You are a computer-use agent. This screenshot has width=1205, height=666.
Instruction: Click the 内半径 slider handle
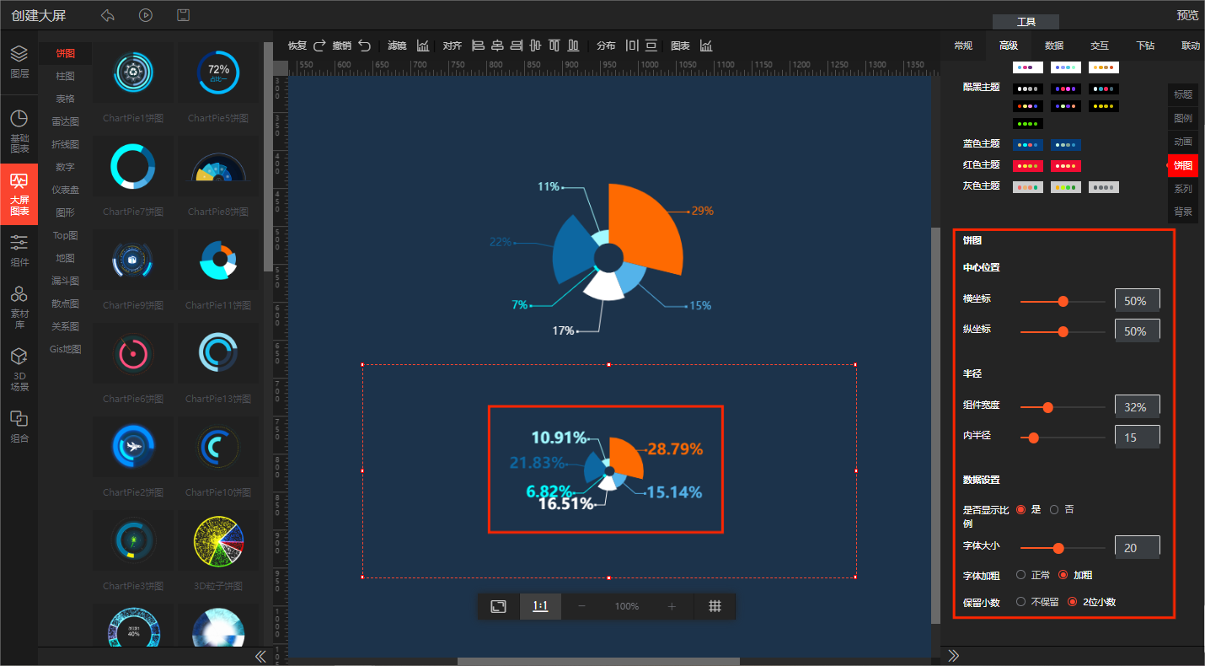tap(1033, 438)
